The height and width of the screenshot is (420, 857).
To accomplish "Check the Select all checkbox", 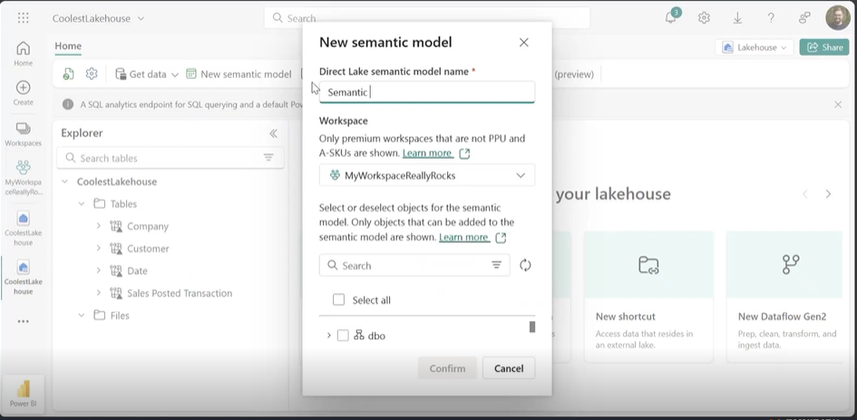I will click(x=339, y=300).
